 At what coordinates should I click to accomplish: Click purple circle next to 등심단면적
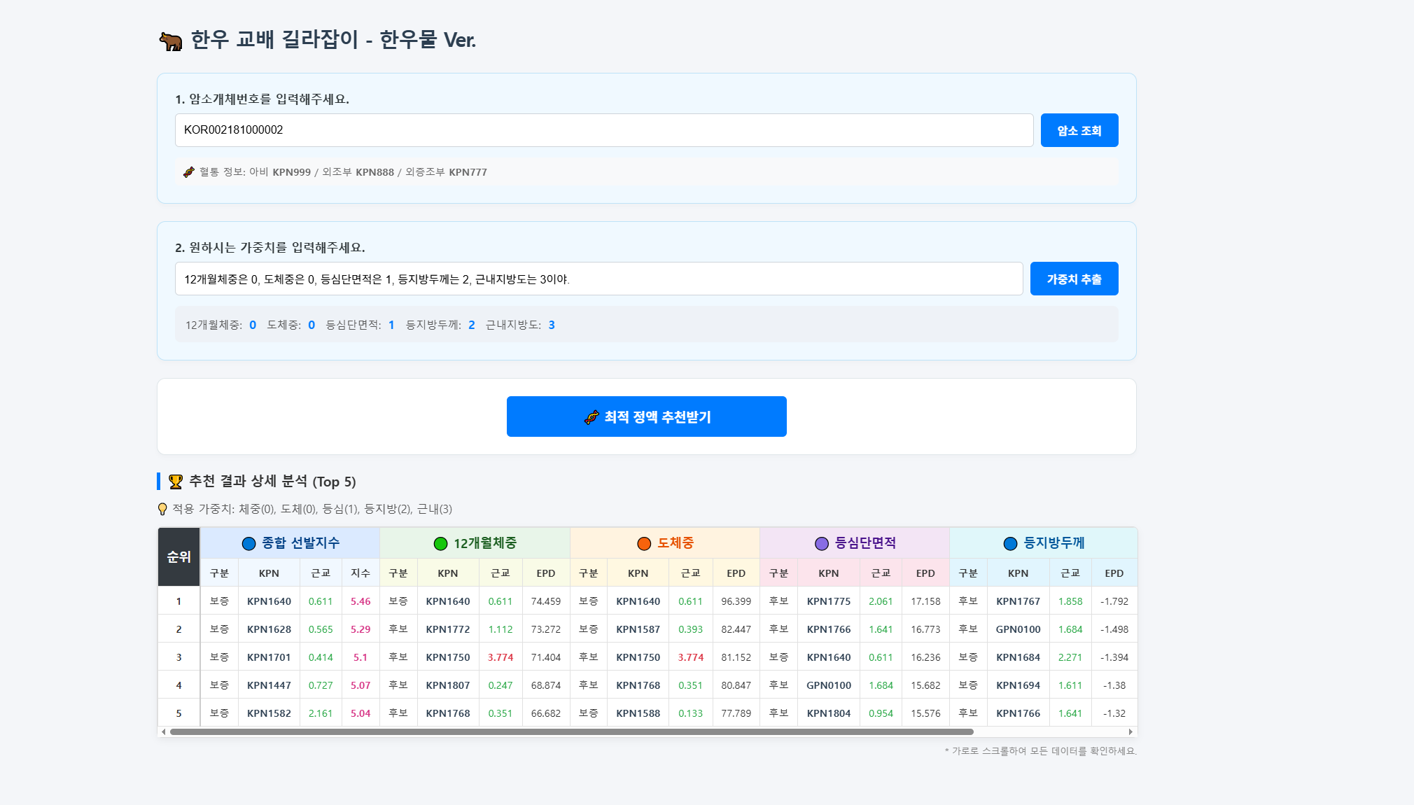(822, 543)
